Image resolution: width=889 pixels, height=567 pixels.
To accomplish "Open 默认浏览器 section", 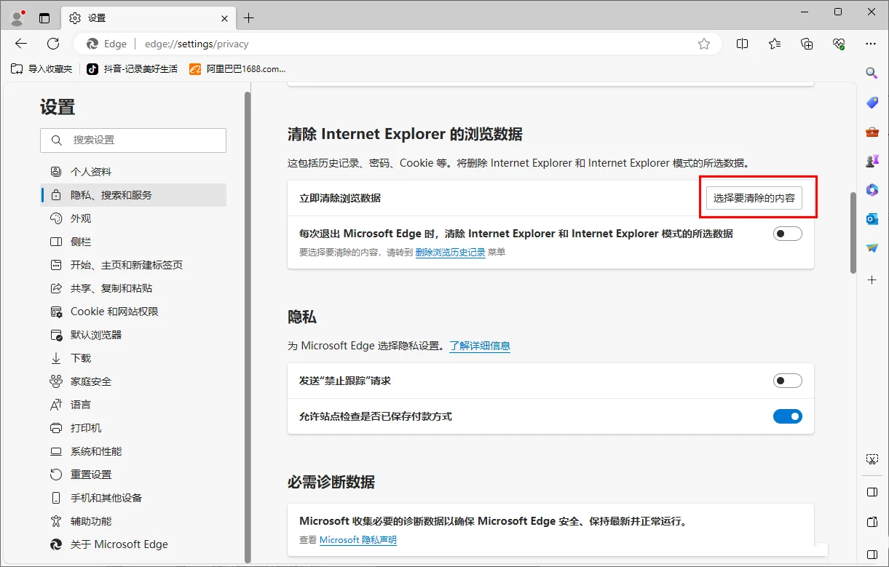I will click(133, 335).
